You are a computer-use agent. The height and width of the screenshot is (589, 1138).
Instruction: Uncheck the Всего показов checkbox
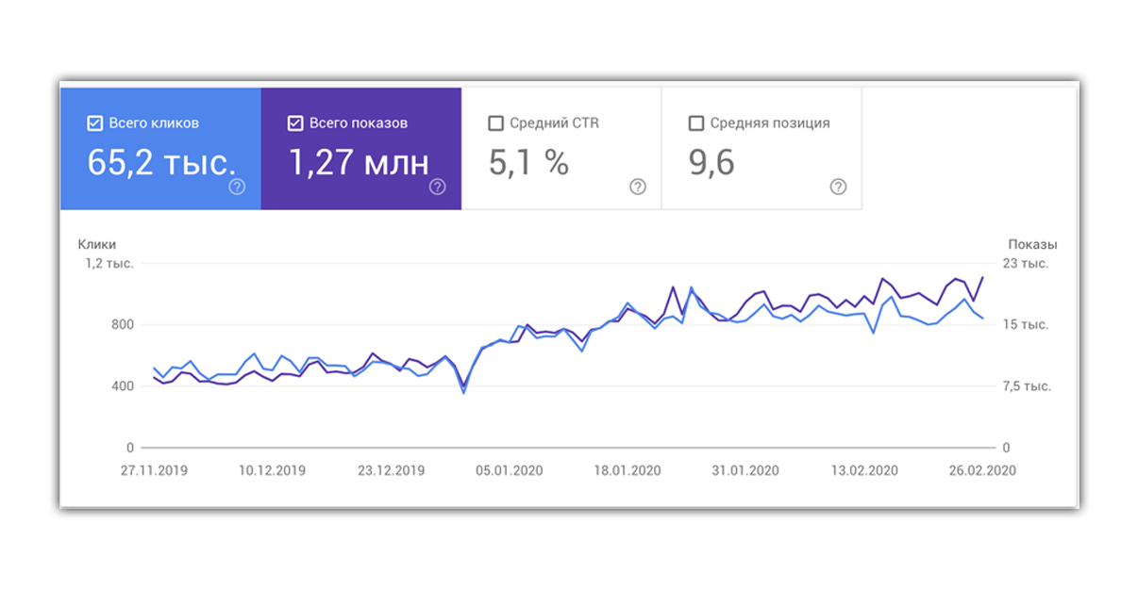[x=294, y=123]
